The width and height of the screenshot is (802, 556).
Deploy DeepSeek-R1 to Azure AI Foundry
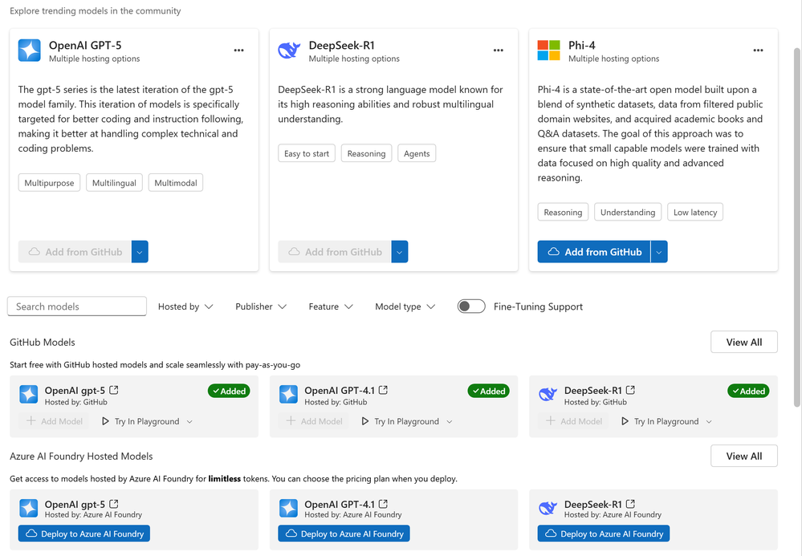(604, 534)
